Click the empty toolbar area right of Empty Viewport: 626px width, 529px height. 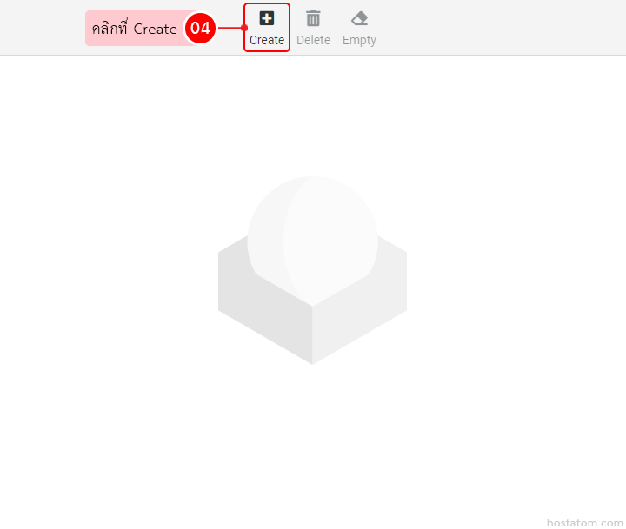499,27
